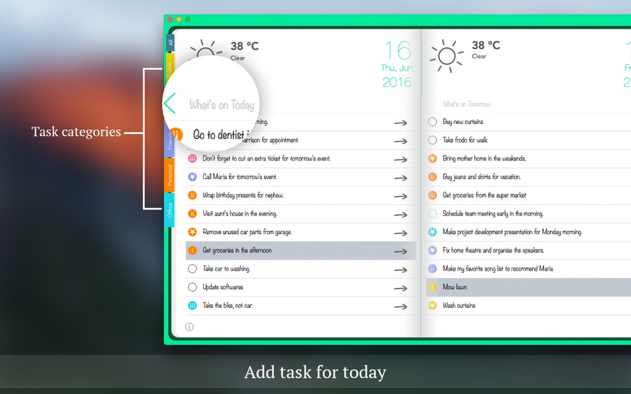Click orange icon beside Get groceries from super market
The height and width of the screenshot is (394, 631).
[x=432, y=195]
